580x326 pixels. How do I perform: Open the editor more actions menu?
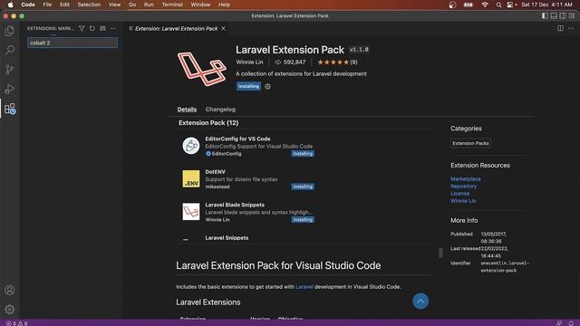pyautogui.click(x=571, y=28)
